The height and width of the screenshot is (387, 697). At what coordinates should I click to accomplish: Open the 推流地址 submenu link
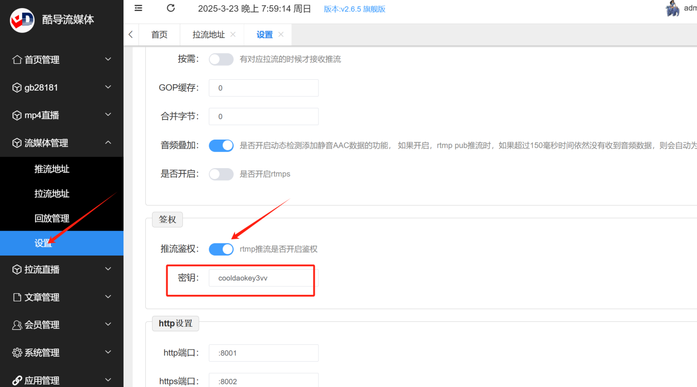(52, 169)
